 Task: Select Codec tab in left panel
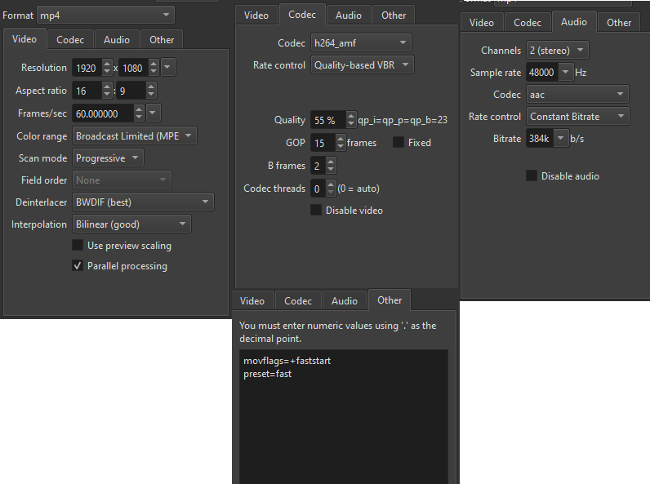[x=70, y=40]
